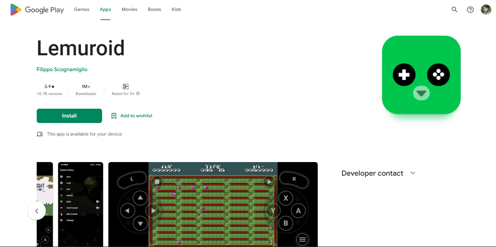Add Lemuroid to wishlist
The height and width of the screenshot is (247, 496).
[x=132, y=116]
